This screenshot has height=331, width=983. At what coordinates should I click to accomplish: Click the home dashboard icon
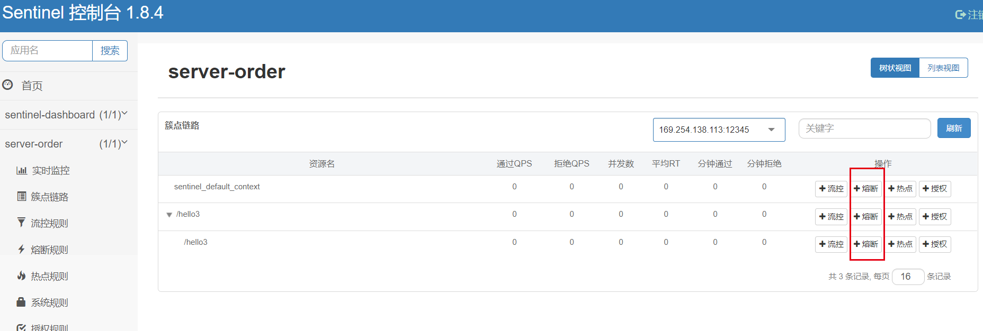(x=8, y=85)
